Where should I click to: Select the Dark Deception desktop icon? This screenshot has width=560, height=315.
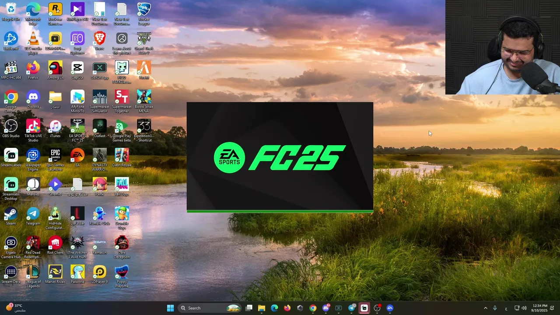tap(122, 247)
